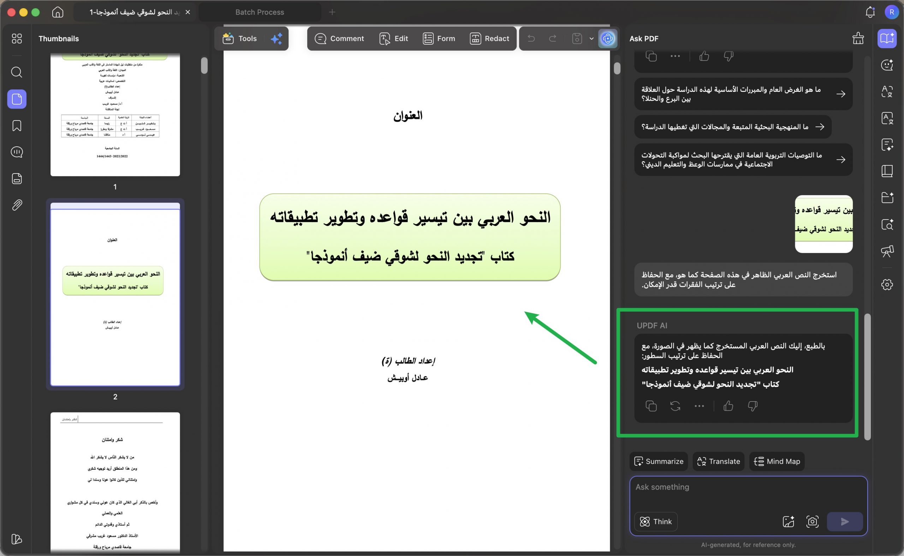Switch to Redact mode
Image resolution: width=904 pixels, height=556 pixels.
(489, 38)
